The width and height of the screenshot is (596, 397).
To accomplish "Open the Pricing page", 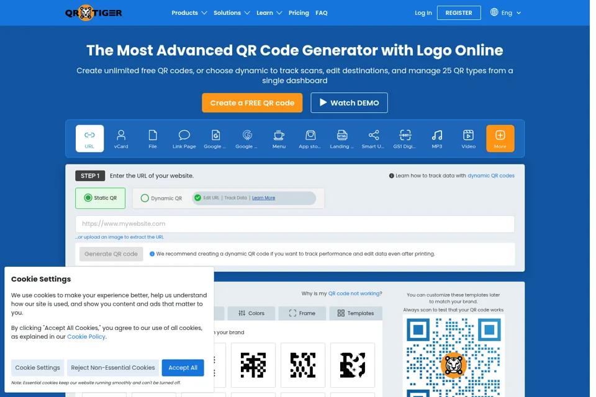I will click(299, 13).
